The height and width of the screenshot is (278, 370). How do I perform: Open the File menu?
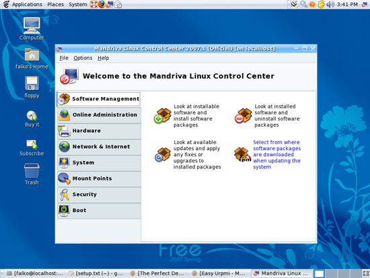tap(64, 58)
